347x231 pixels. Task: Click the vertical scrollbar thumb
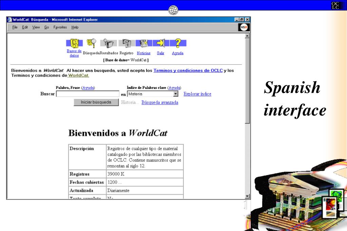click(247, 81)
